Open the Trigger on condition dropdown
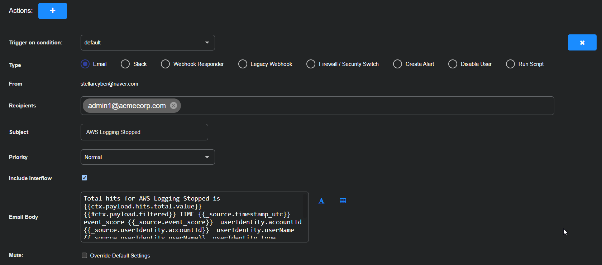This screenshot has width=602, height=265. 148,43
